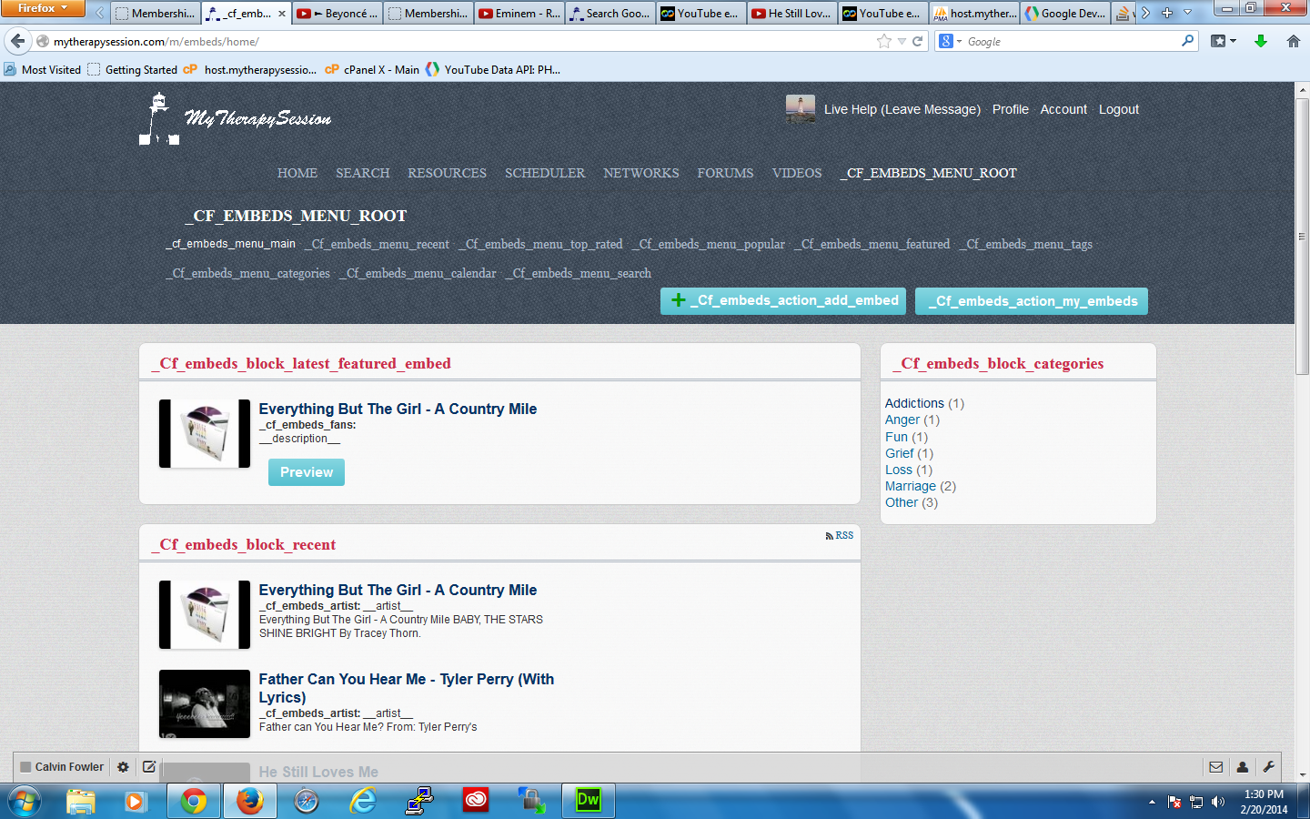
Task: Click the MyTherapySession lighthouse logo
Action: tap(235, 119)
